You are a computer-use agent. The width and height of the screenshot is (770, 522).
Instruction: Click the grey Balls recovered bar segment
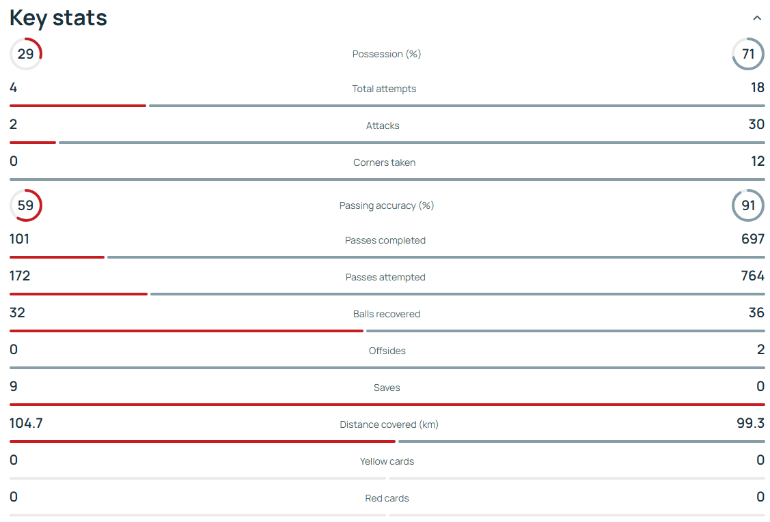pyautogui.click(x=565, y=331)
